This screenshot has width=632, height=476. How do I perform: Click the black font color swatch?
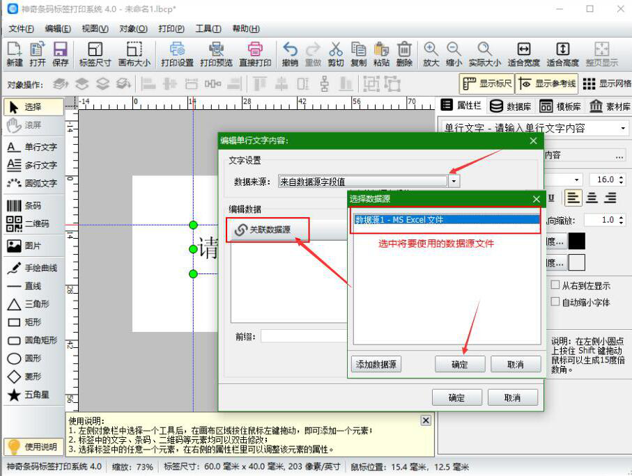coord(577,241)
